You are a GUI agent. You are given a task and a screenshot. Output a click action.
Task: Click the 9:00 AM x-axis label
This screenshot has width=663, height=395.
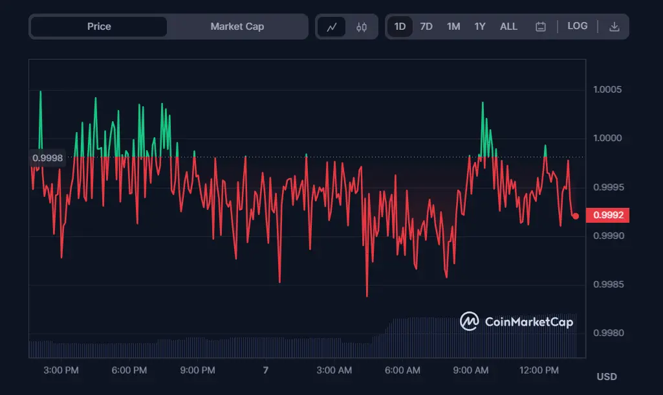point(471,370)
